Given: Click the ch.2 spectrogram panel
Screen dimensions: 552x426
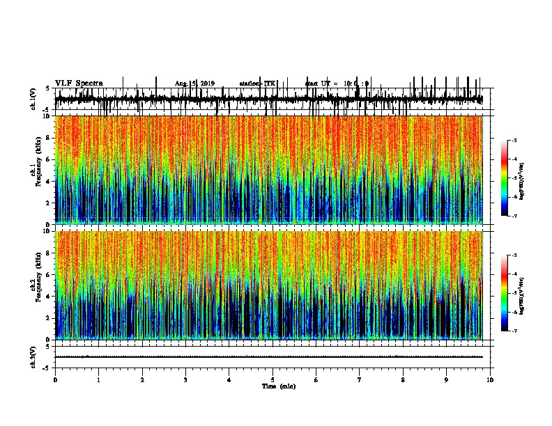Looking at the screenshot, I should (x=269, y=285).
